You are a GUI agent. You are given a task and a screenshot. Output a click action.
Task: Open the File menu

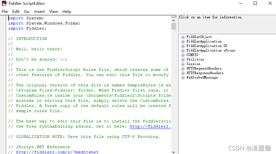click(5, 12)
